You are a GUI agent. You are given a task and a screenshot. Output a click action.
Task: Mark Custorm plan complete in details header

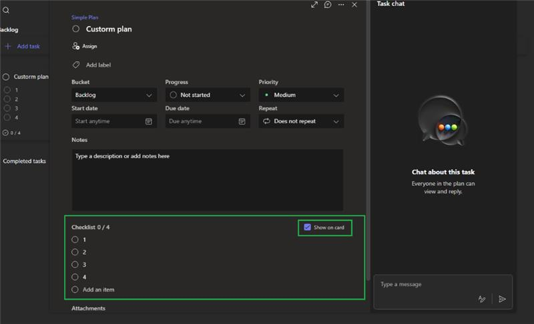[x=75, y=29]
